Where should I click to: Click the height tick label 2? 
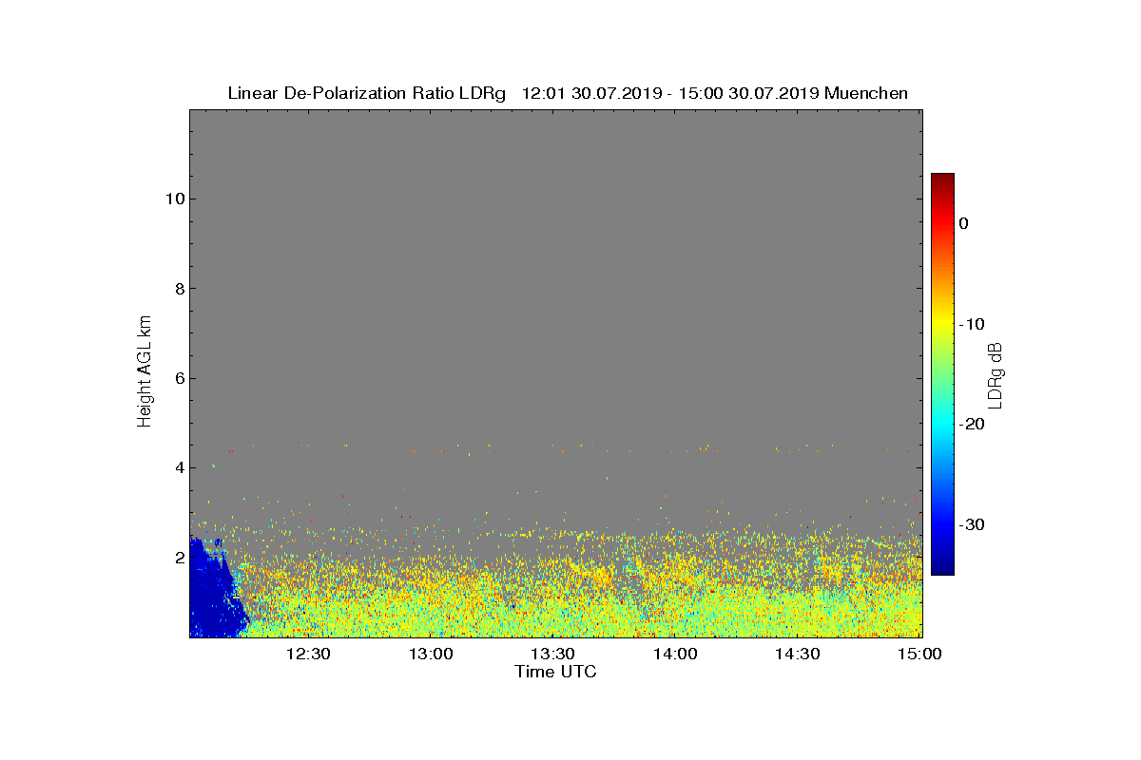point(178,558)
